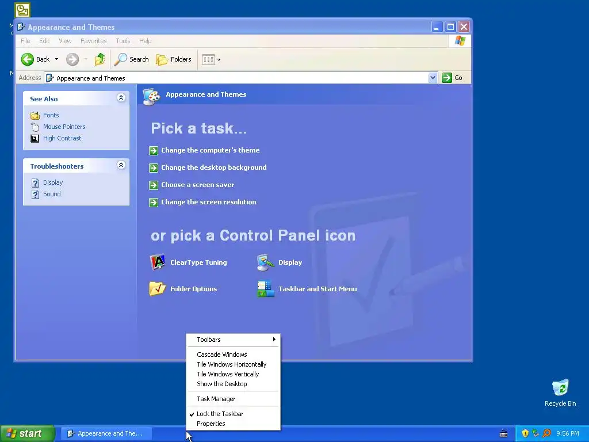
Task: Click the security shield tray icon
Action: (x=525, y=433)
